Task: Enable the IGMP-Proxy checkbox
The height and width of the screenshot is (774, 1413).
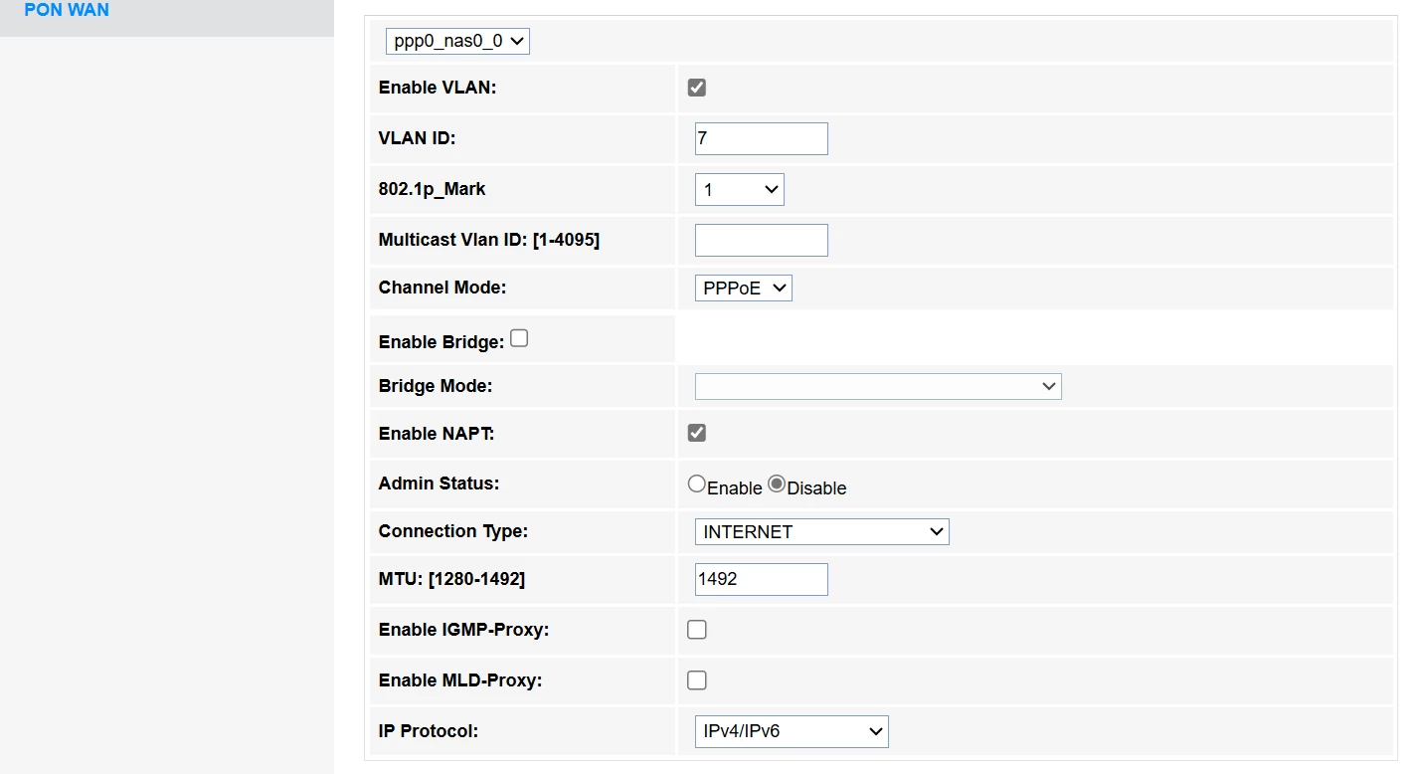Action: (697, 630)
